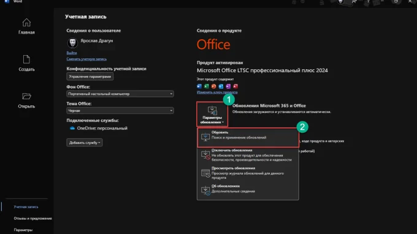417x234 pixels.
Task: Select Отключить обновления menu entry
Action: point(248,155)
